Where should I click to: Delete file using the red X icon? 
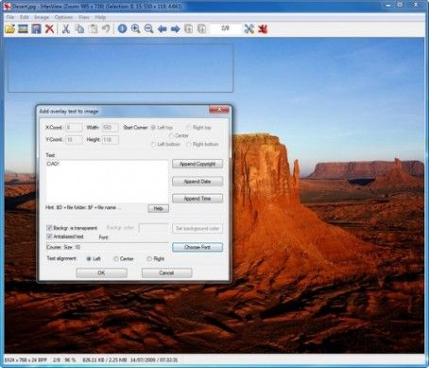(x=49, y=29)
